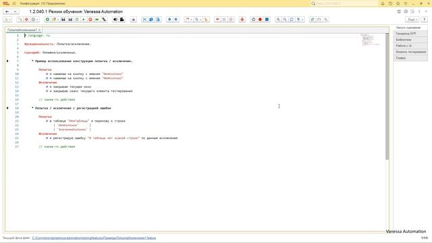Open the hamburger main menu in title bar
This screenshot has height=243, width=432.
(x=14, y=3)
